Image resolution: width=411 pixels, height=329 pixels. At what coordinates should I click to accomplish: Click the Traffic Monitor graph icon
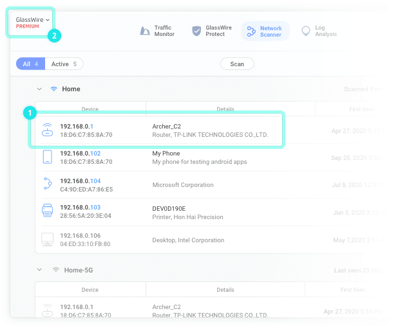[145, 31]
